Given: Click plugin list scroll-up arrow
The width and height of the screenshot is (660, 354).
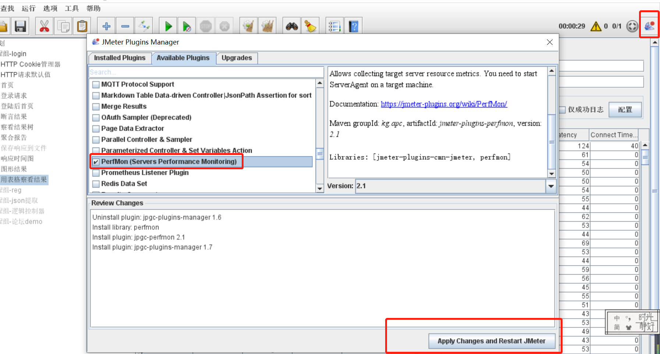Looking at the screenshot, I should pos(320,83).
